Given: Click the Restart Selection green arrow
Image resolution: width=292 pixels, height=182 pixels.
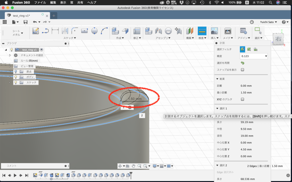Looking at the screenshot, I should (242, 63).
